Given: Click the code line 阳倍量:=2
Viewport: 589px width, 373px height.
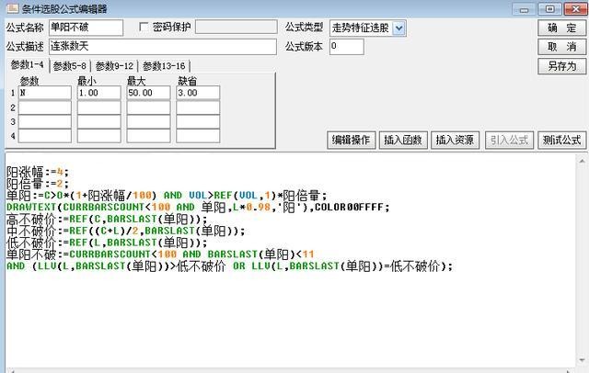Looking at the screenshot, I should click(38, 184).
